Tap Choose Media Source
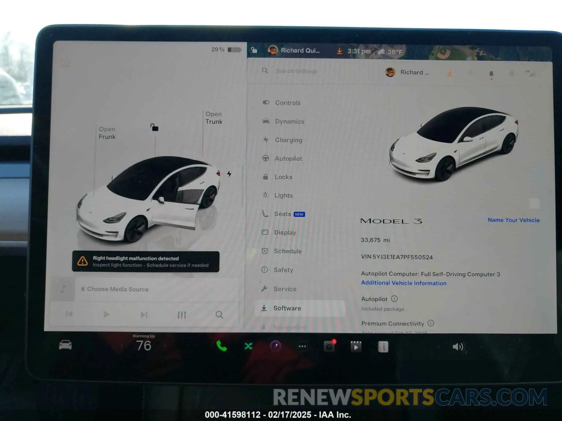The height and width of the screenshot is (421, 562). pos(115,289)
